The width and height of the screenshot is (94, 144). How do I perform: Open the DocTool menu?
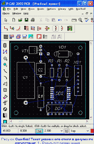[x=81, y=9]
